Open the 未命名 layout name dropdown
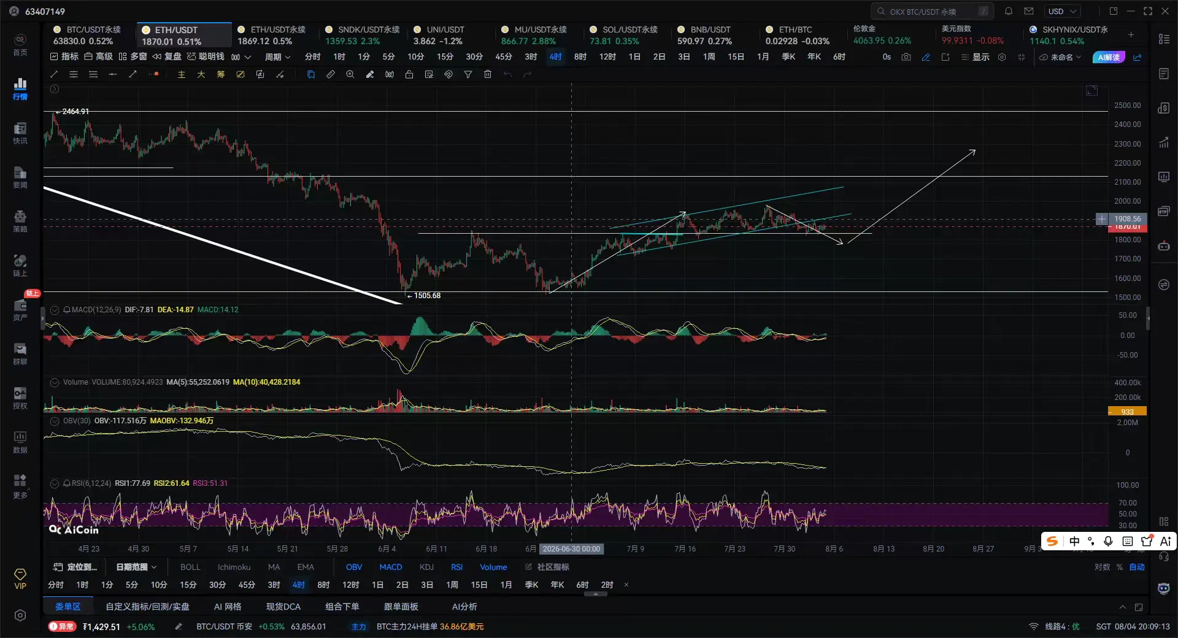The width and height of the screenshot is (1178, 638). pyautogui.click(x=1060, y=57)
